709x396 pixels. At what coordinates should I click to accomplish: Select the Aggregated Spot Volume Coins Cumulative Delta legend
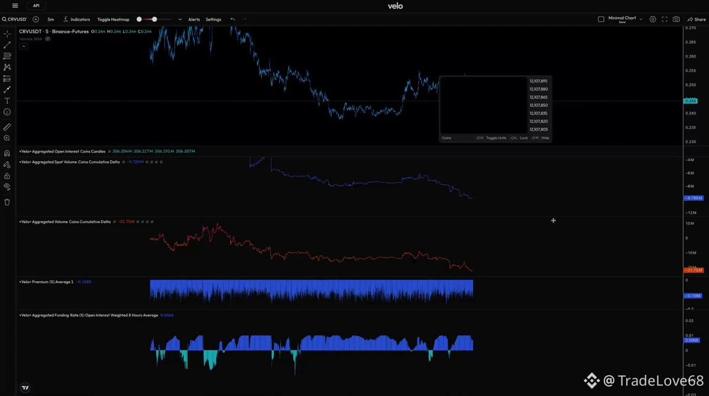pyautogui.click(x=70, y=162)
